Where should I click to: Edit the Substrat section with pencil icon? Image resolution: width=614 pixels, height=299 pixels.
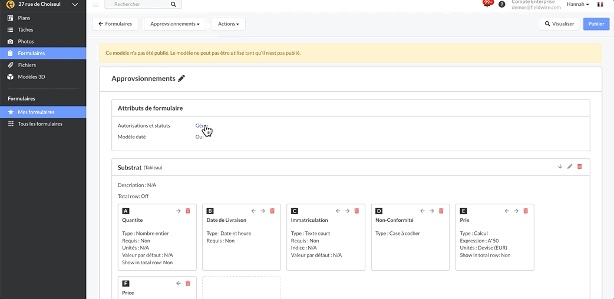[x=570, y=167]
